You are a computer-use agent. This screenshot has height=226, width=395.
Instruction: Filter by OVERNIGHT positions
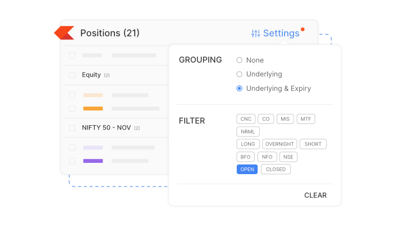[x=279, y=144]
